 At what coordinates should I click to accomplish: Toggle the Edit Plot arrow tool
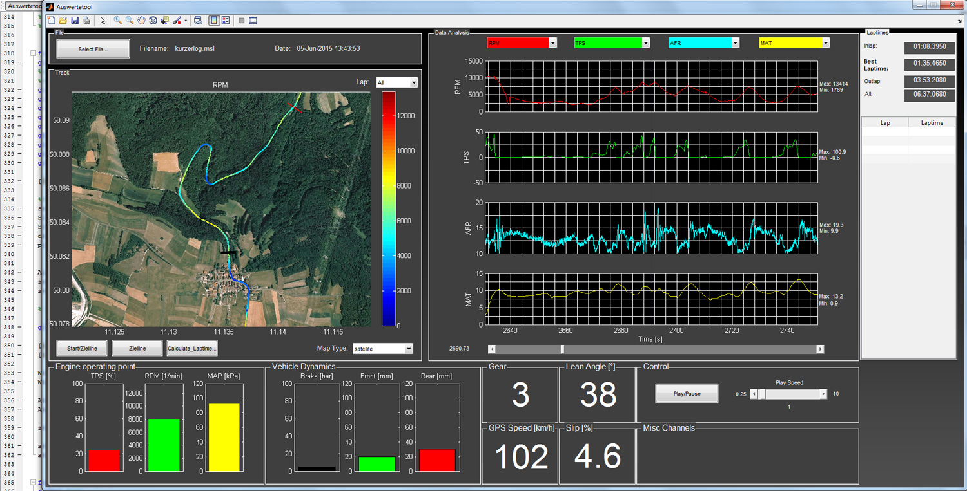103,21
